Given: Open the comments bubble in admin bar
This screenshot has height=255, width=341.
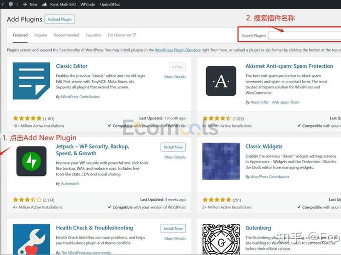Looking at the screenshot, I should click(x=11, y=4).
